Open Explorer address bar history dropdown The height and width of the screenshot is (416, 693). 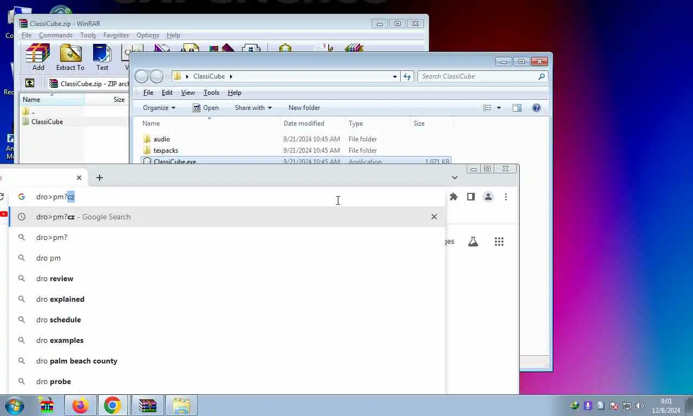tap(395, 76)
